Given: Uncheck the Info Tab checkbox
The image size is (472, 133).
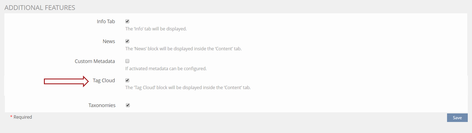Looking at the screenshot, I should click(x=127, y=21).
